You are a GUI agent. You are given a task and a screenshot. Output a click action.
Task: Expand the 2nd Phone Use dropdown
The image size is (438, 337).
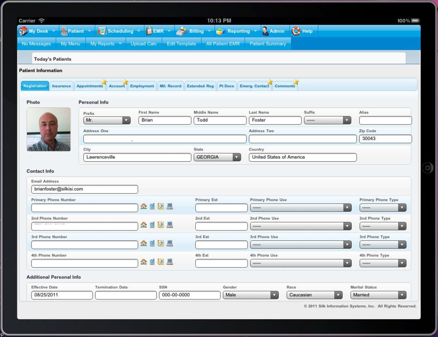coord(301,226)
